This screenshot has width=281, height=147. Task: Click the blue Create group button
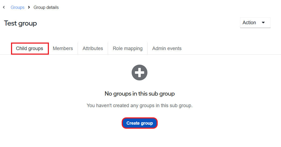[x=140, y=123]
